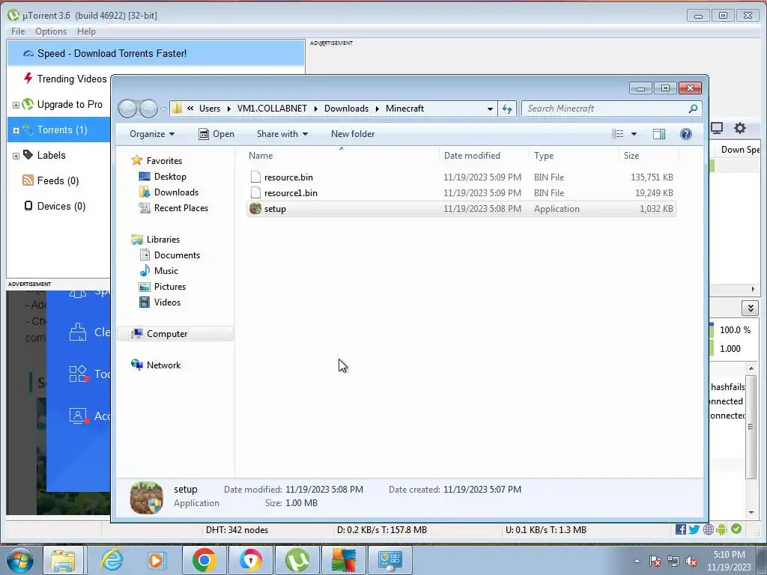This screenshot has height=575, width=767.
Task: Open Internet Explorer from taskbar
Action: (x=112, y=560)
